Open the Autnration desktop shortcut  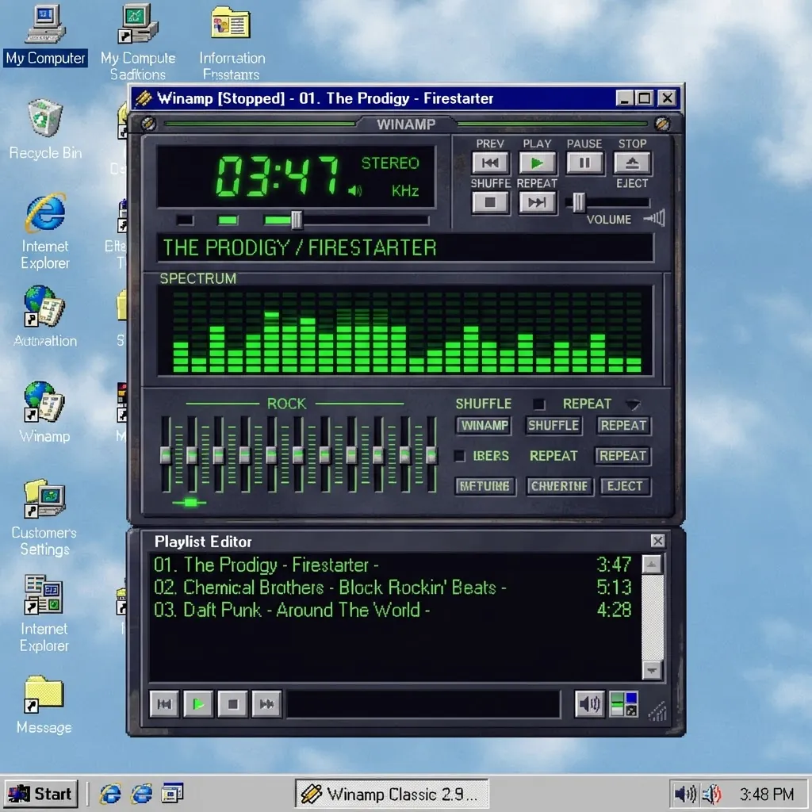coord(45,317)
